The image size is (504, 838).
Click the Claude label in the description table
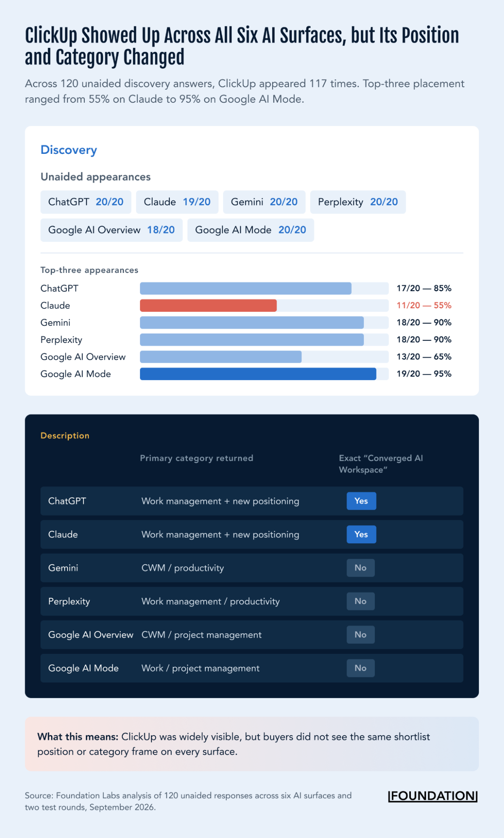pyautogui.click(x=63, y=534)
